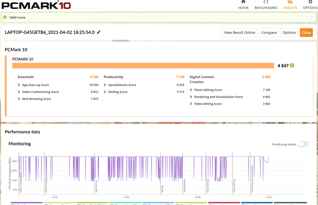
Task: Click Web Browsing marker on the chart
Action: pos(46,185)
